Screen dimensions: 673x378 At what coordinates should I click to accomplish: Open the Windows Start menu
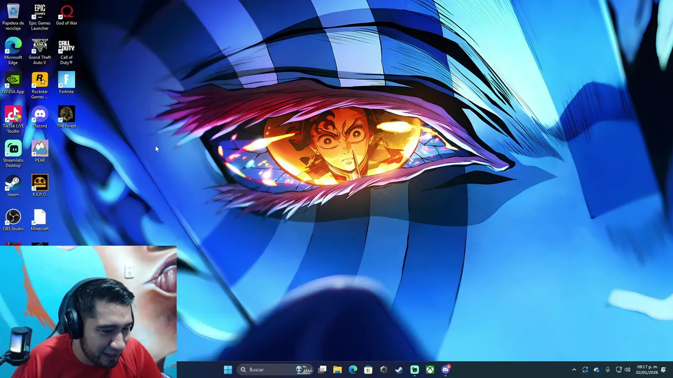(228, 370)
